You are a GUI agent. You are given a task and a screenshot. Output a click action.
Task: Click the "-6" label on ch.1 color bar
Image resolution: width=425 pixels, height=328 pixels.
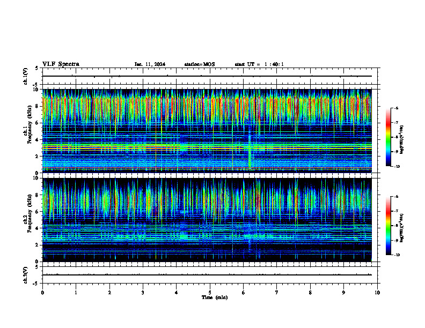[396, 108]
